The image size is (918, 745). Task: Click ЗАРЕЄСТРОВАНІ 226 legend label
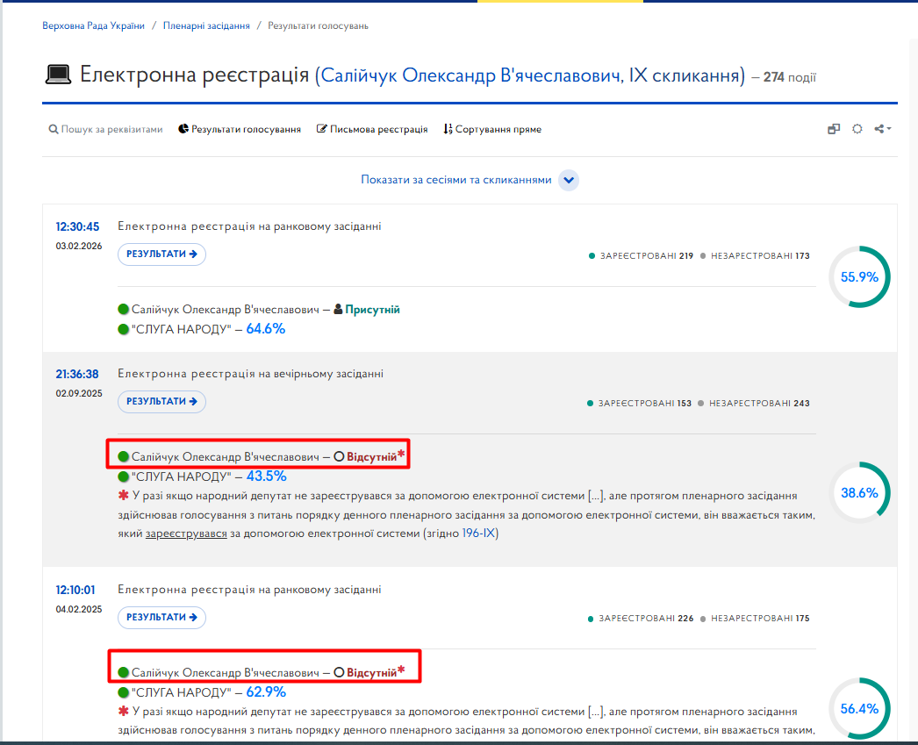[x=641, y=618]
